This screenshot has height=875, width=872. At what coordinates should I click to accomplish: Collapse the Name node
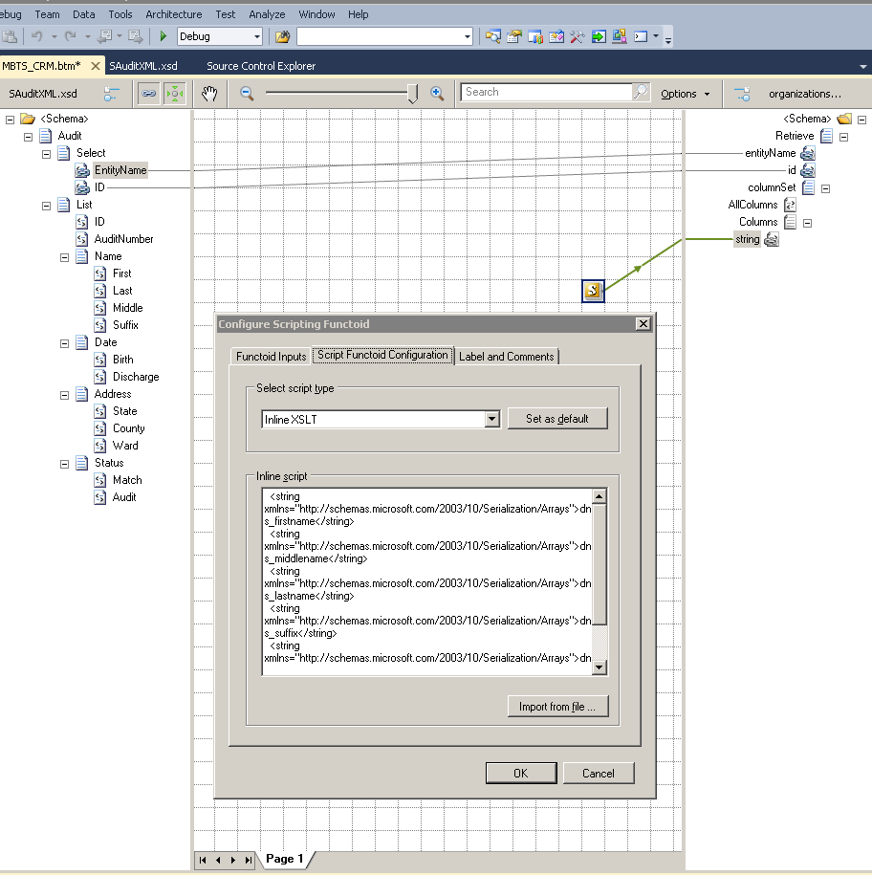click(x=65, y=257)
